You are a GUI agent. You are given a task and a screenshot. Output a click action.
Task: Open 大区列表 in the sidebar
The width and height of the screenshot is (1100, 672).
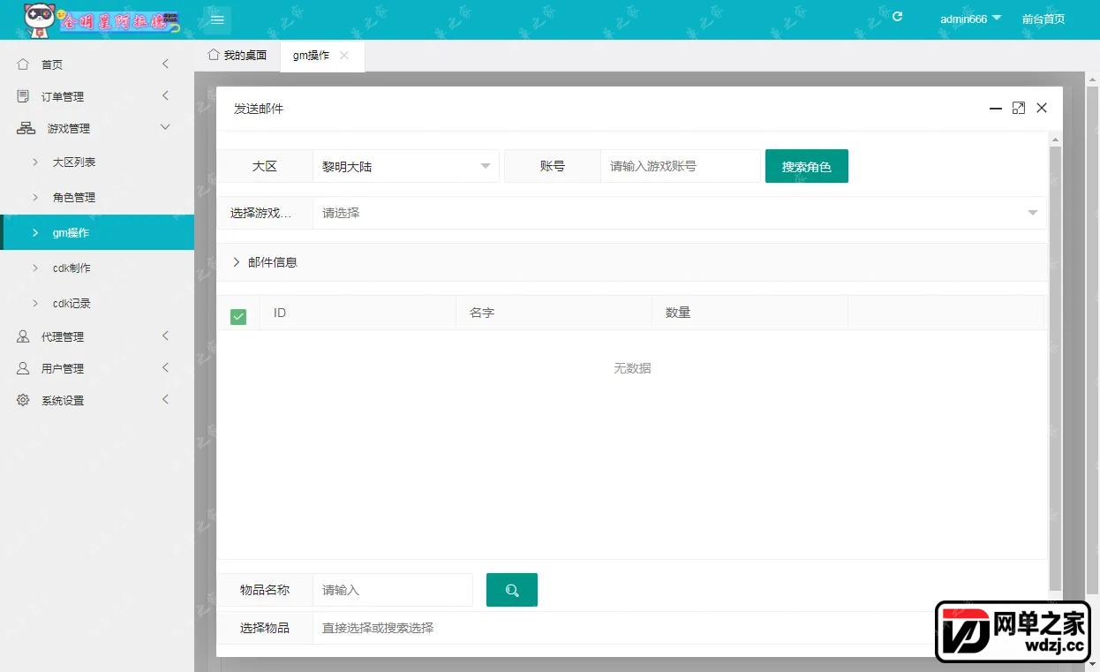tap(97, 162)
